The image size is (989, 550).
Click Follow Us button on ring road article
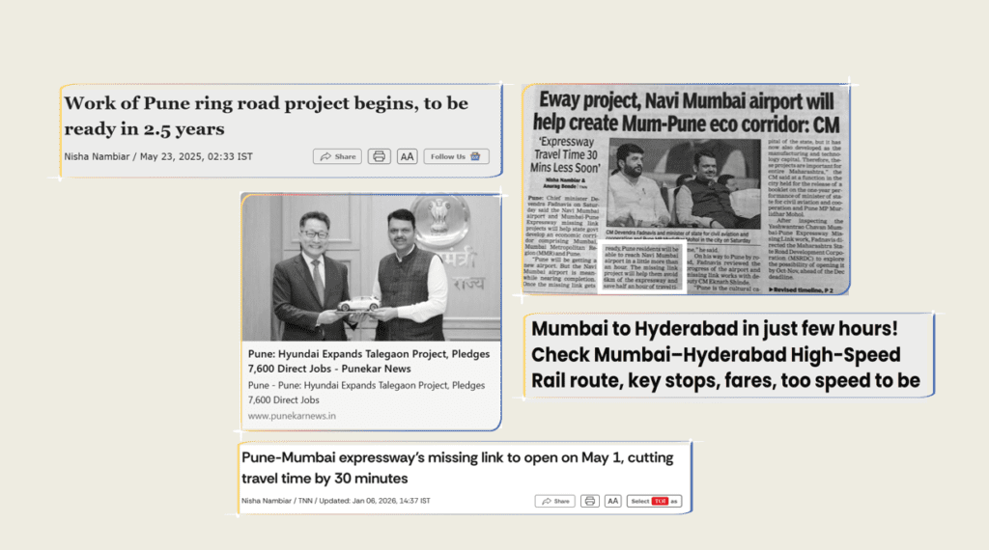[456, 156]
